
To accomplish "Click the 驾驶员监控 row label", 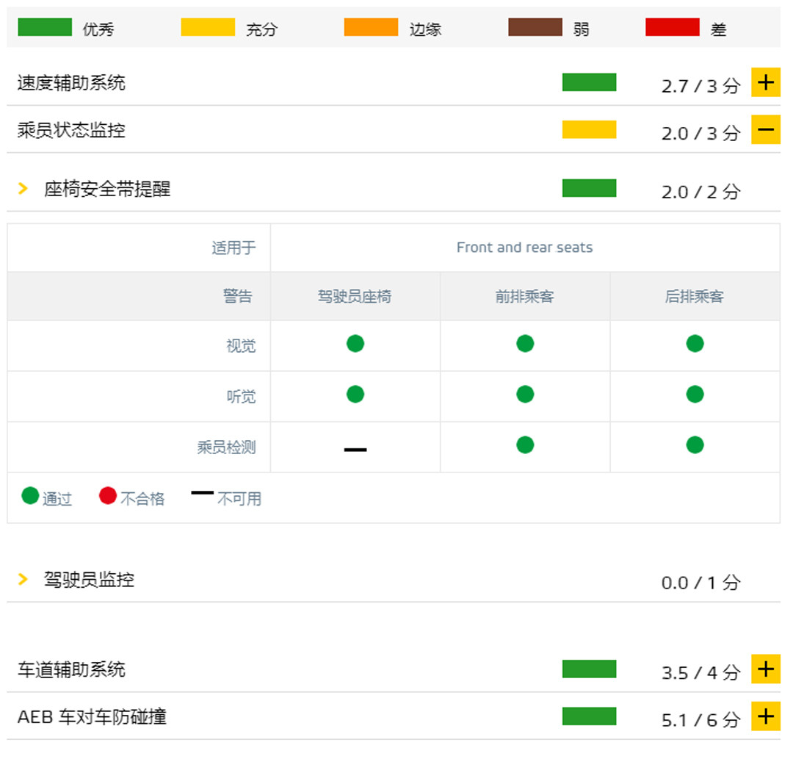I will point(89,580).
